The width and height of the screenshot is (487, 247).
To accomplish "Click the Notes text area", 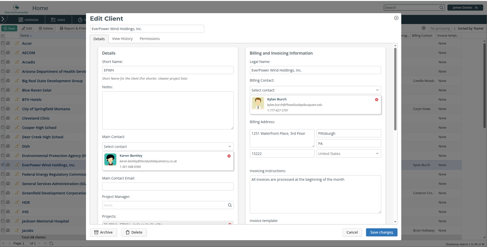I will pyautogui.click(x=168, y=110).
